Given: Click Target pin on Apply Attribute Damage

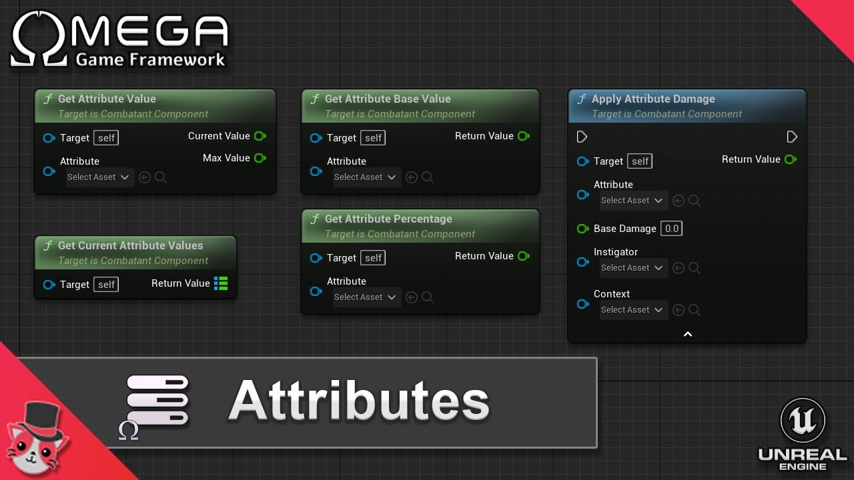Looking at the screenshot, I should coord(582,161).
